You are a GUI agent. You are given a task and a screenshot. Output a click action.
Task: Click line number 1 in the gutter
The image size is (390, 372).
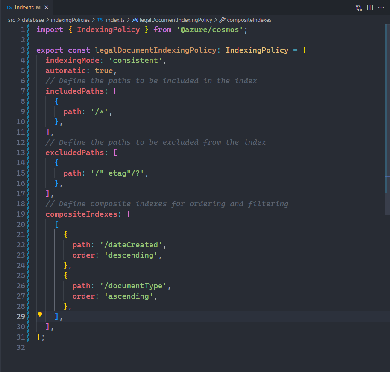(23, 29)
